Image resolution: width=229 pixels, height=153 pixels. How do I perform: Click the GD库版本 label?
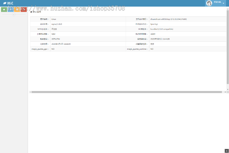[143, 29]
